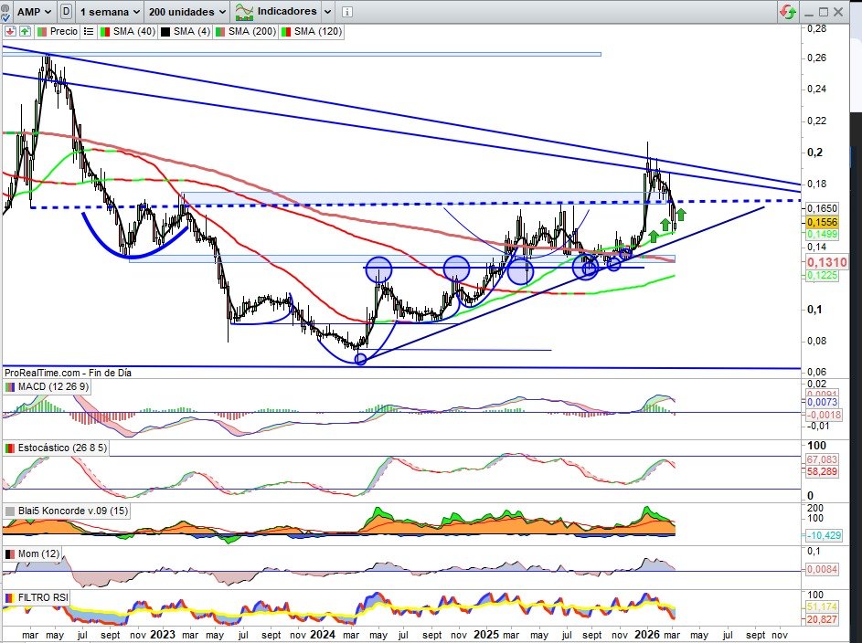Click the Mom indicator color icon
Viewport: 862px width, 643px height.
10,554
